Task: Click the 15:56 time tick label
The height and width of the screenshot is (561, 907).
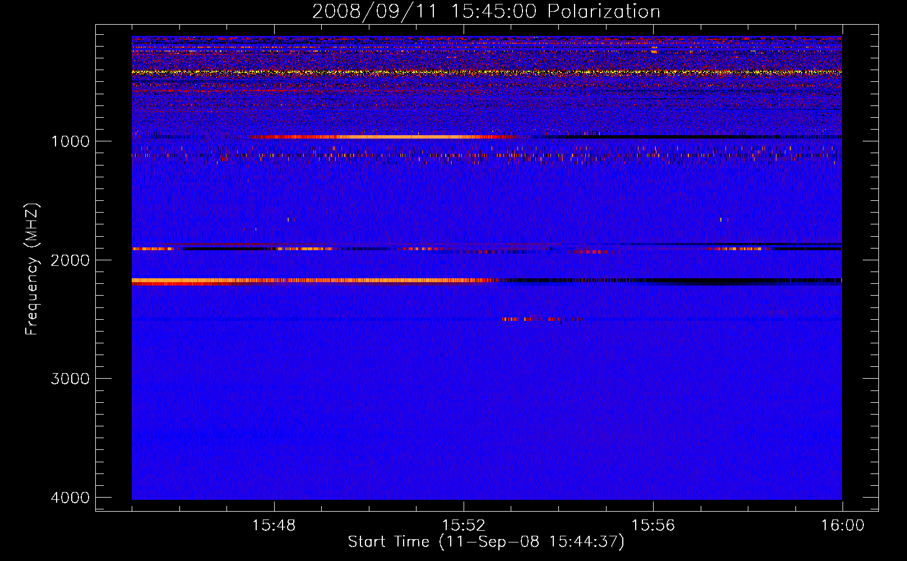Action: (x=653, y=525)
